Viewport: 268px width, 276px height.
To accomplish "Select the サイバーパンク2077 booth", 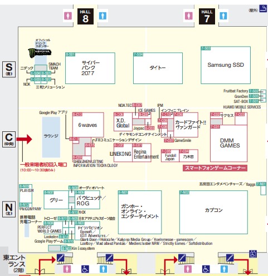I will (x=90, y=68).
